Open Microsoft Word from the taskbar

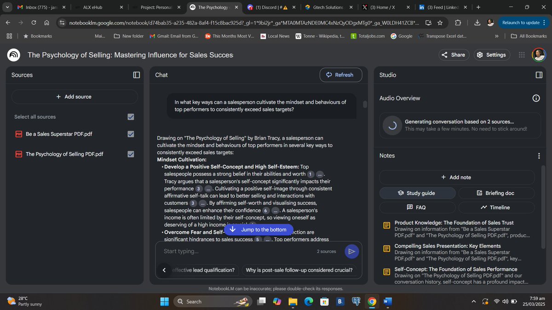(x=387, y=301)
